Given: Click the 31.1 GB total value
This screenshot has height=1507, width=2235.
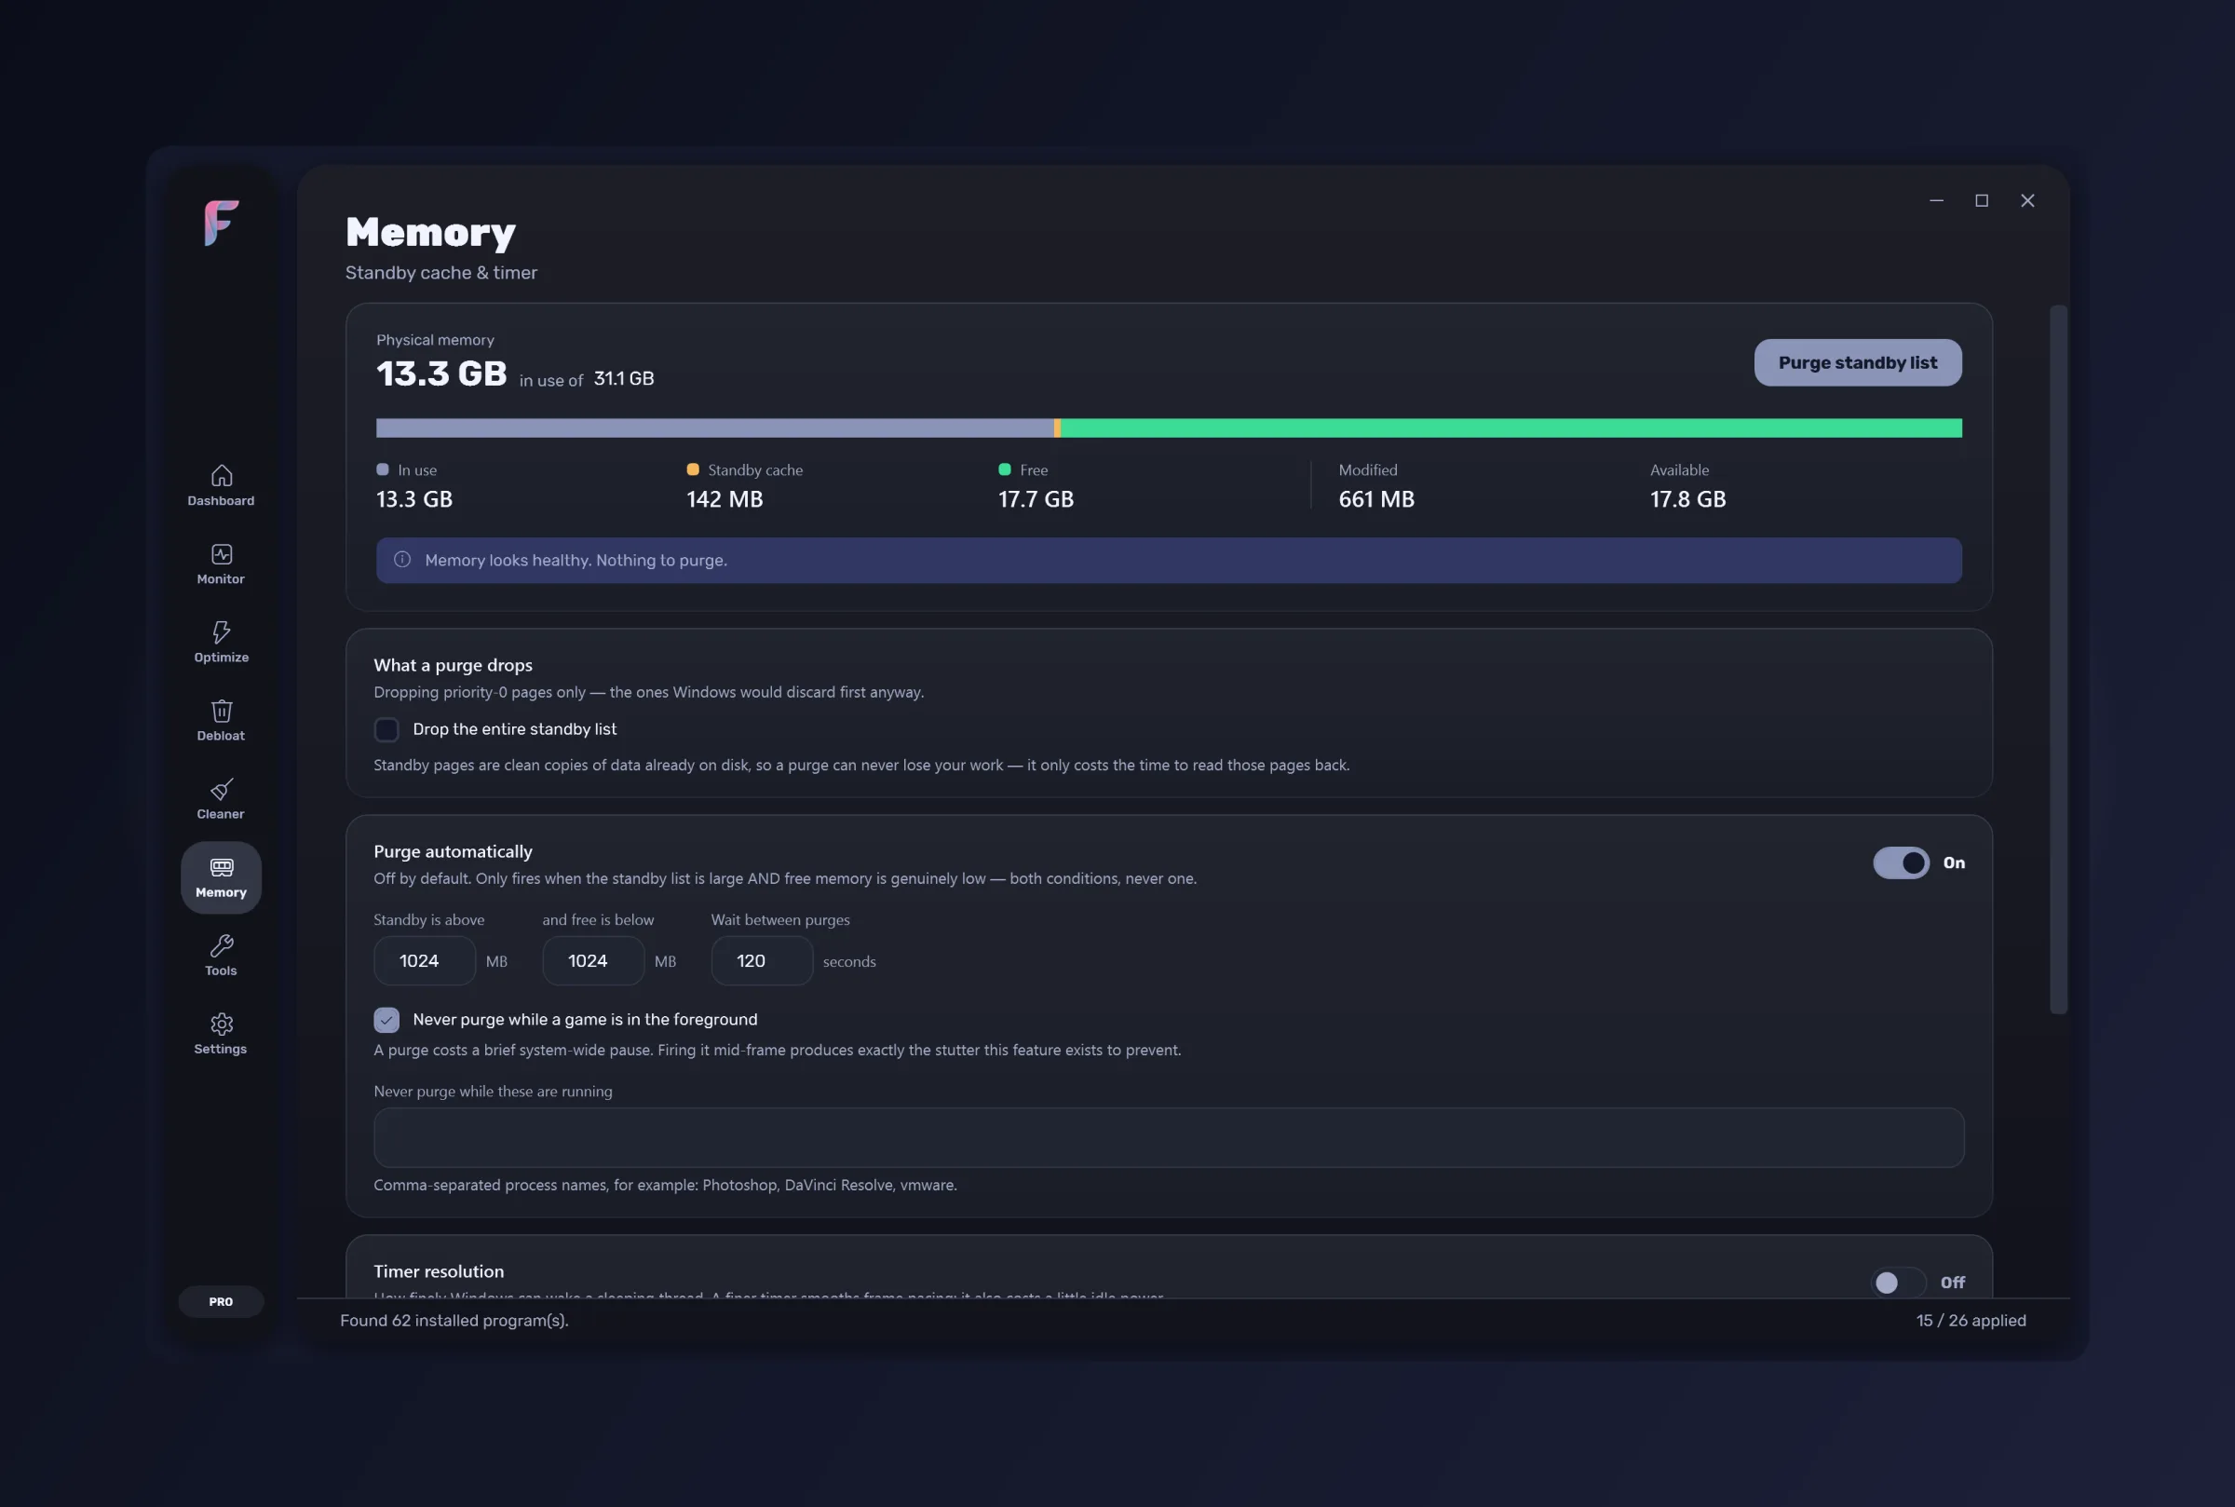Looking at the screenshot, I should pos(624,379).
